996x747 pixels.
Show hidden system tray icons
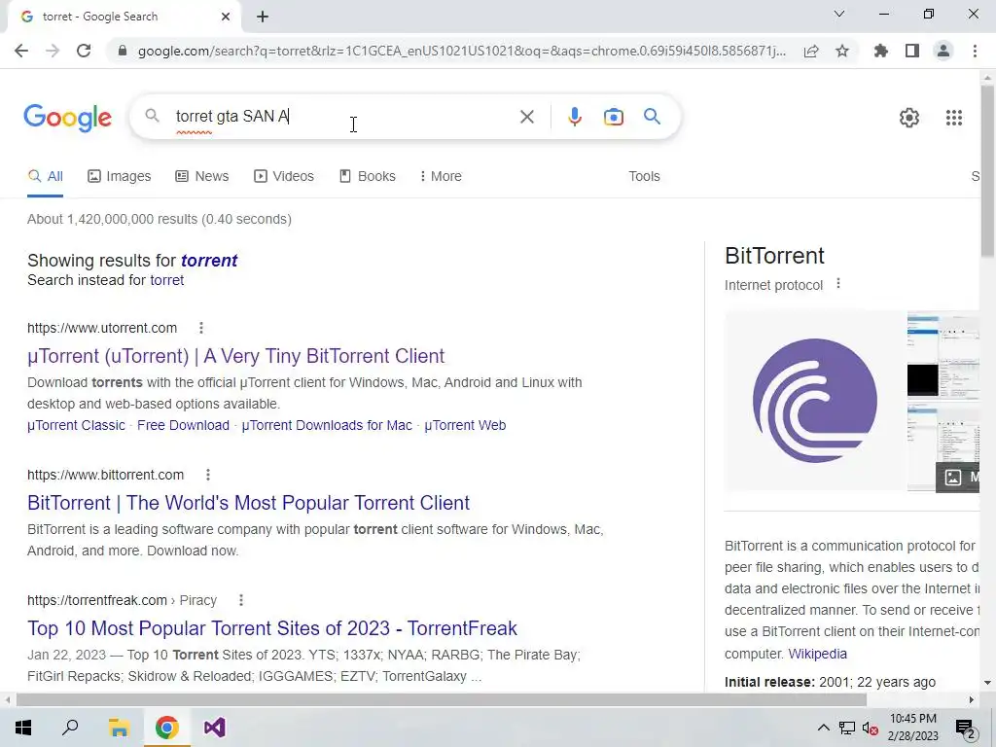[x=823, y=728]
